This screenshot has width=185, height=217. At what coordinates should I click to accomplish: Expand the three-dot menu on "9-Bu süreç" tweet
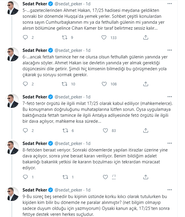click(169, 190)
